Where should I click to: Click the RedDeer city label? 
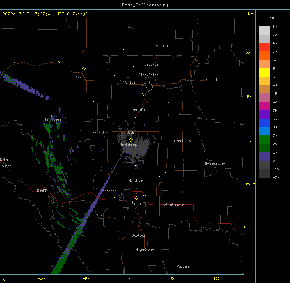[148, 86]
